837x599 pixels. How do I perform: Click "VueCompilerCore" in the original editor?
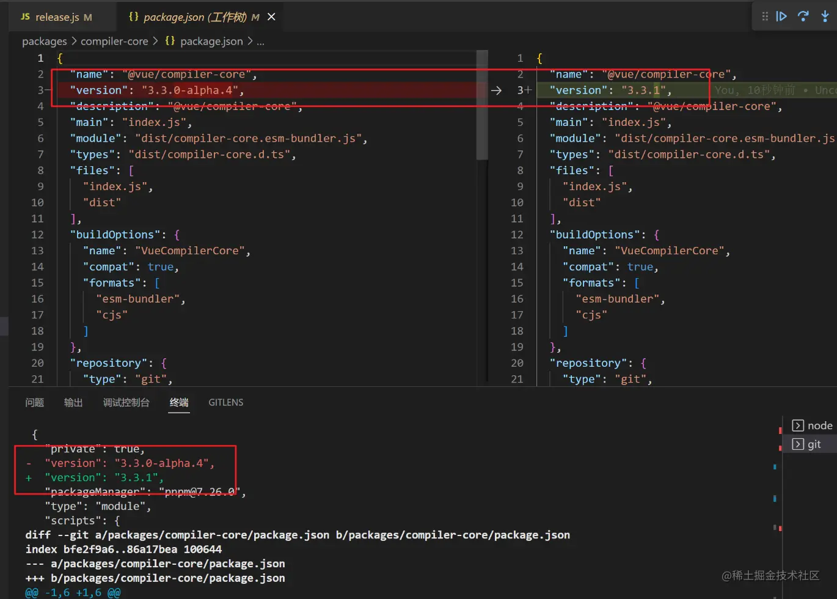pos(189,251)
